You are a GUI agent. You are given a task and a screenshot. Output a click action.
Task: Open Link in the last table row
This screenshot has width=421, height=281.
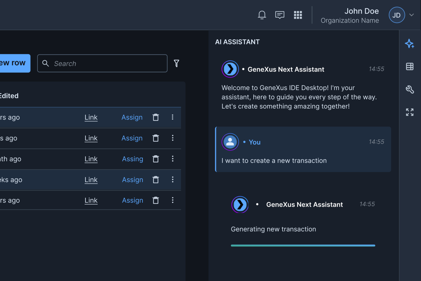(91, 200)
